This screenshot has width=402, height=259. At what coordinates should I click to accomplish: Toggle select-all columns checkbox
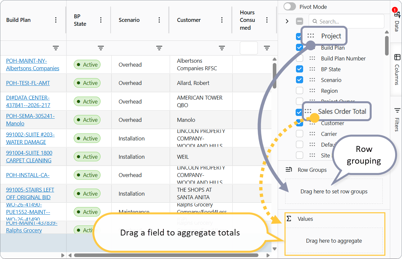coord(300,21)
